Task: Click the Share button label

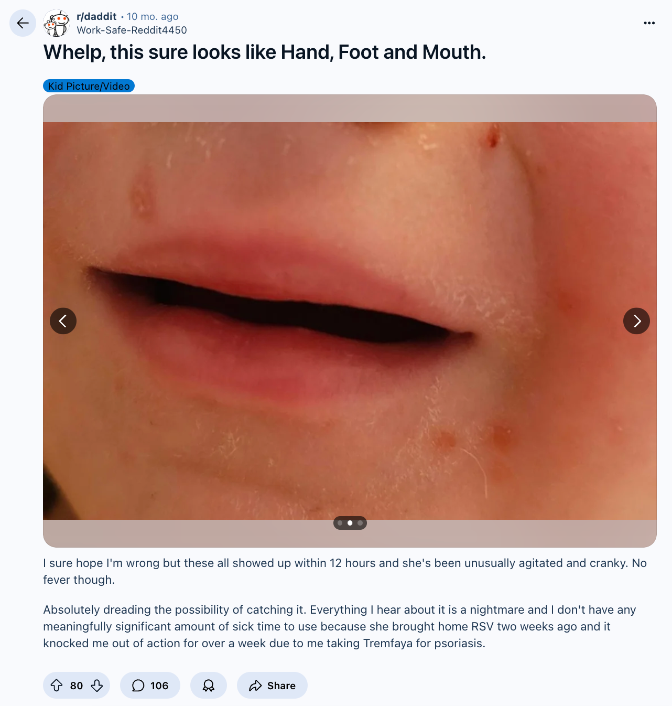Action: tap(281, 686)
